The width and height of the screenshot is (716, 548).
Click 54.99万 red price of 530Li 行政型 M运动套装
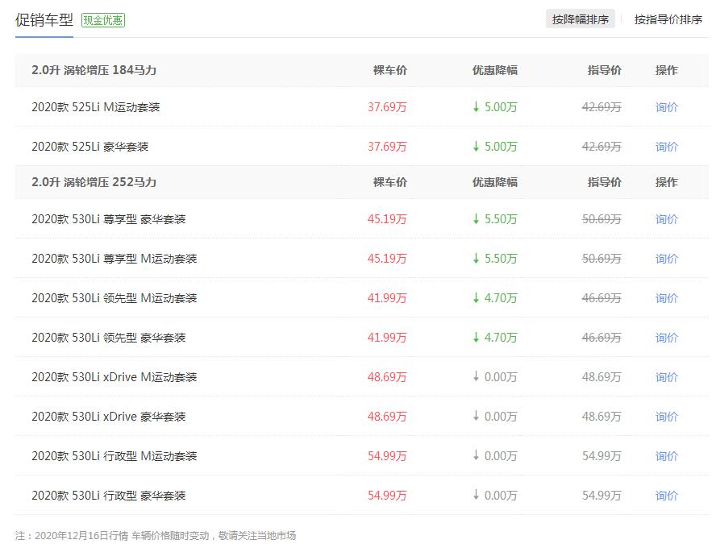point(387,456)
